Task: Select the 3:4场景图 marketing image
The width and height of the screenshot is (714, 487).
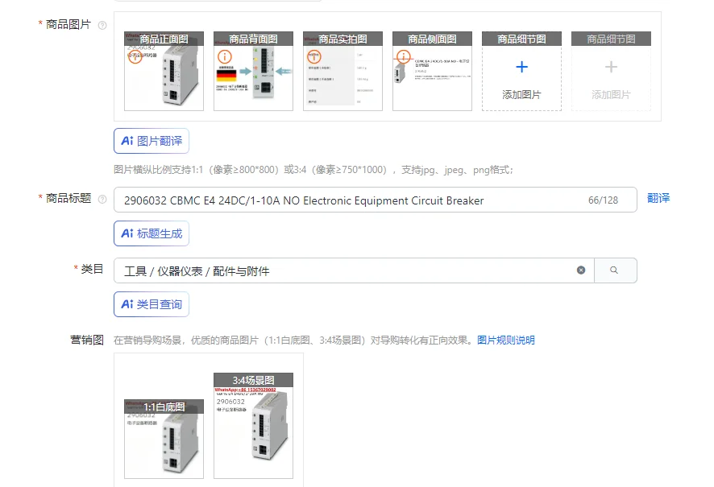Action: [x=253, y=426]
